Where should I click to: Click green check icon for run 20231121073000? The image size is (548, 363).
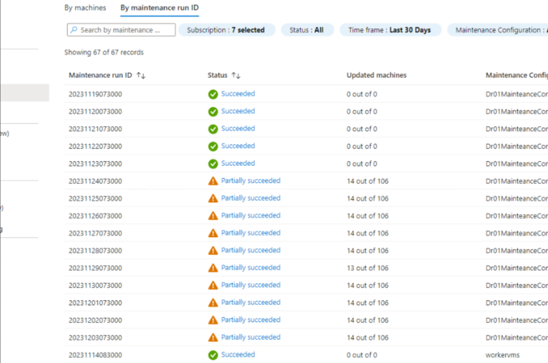click(213, 129)
